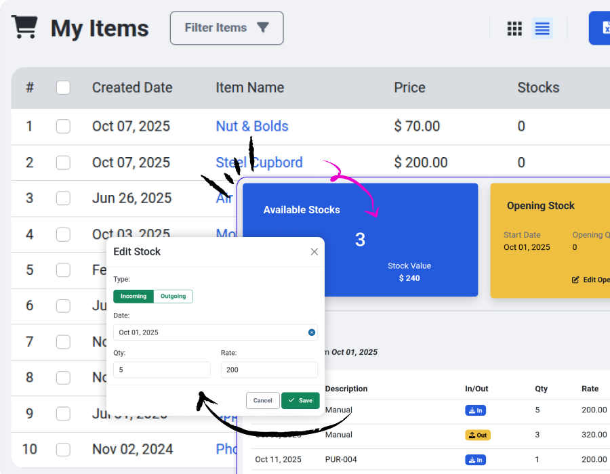This screenshot has width=610, height=474.
Task: Select the Incoming stock type
Action: (x=133, y=296)
